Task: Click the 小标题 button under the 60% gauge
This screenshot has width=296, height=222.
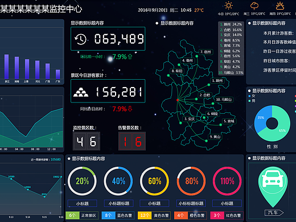Action: click(x=154, y=203)
